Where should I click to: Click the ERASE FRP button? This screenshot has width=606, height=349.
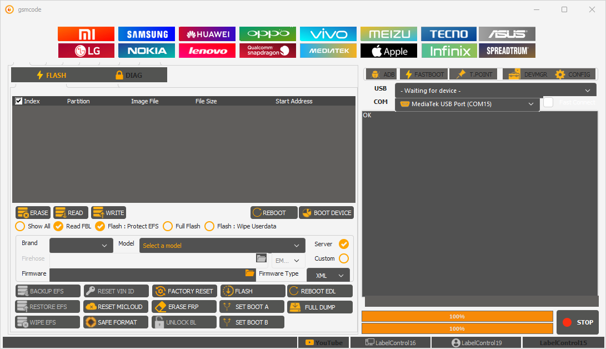(x=184, y=306)
